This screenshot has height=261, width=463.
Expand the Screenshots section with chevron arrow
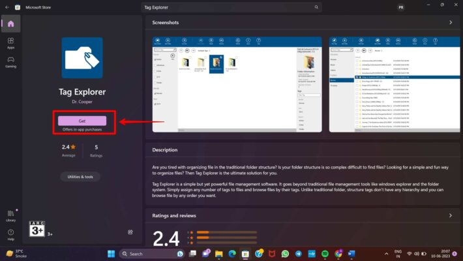451,22
